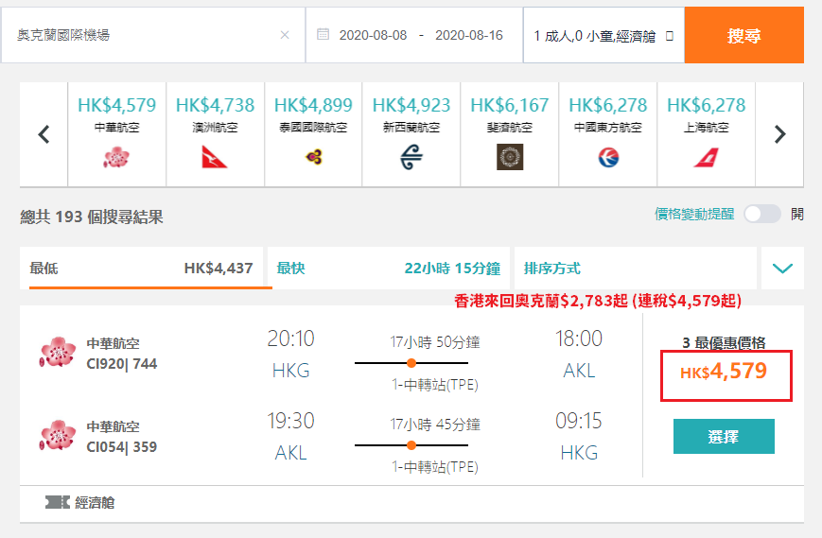Viewport: 822px width, 538px height.
Task: Show previous airlines with the left arrow
Action: pyautogui.click(x=44, y=134)
